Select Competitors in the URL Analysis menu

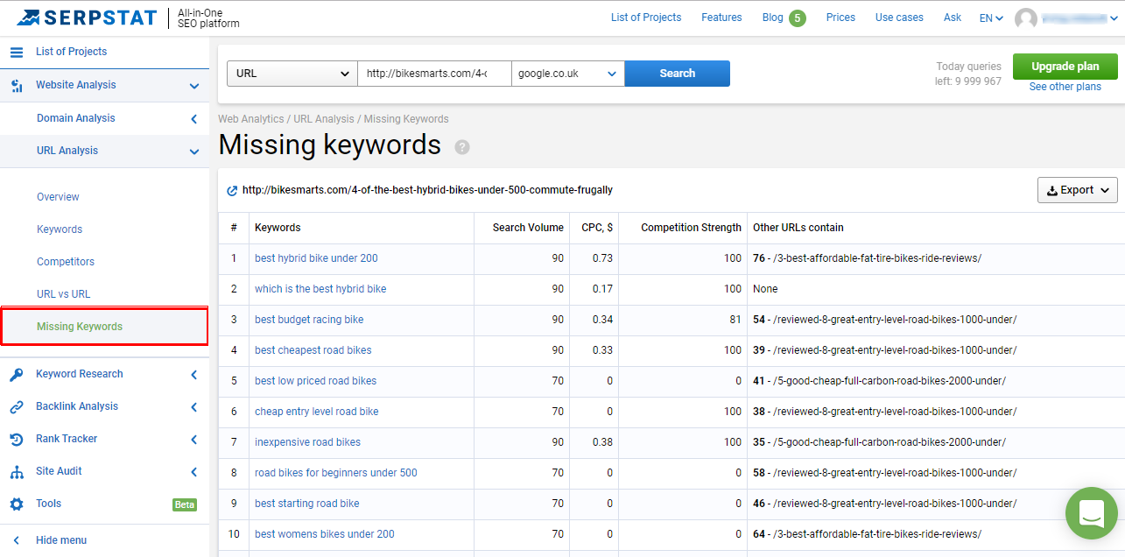coord(66,262)
